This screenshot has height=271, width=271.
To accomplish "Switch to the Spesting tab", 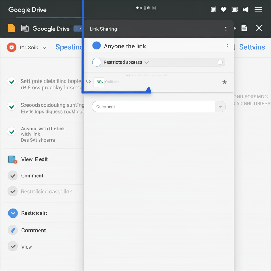I will pos(69,47).
